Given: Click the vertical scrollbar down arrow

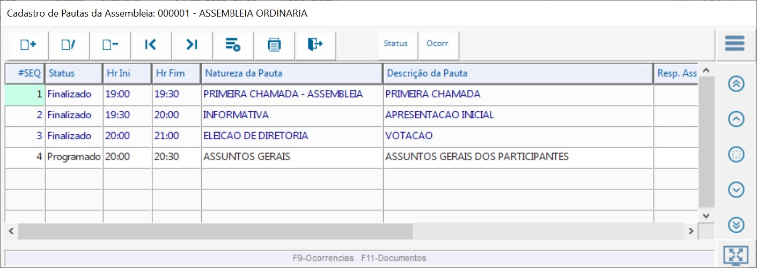Looking at the screenshot, I should click(705, 215).
